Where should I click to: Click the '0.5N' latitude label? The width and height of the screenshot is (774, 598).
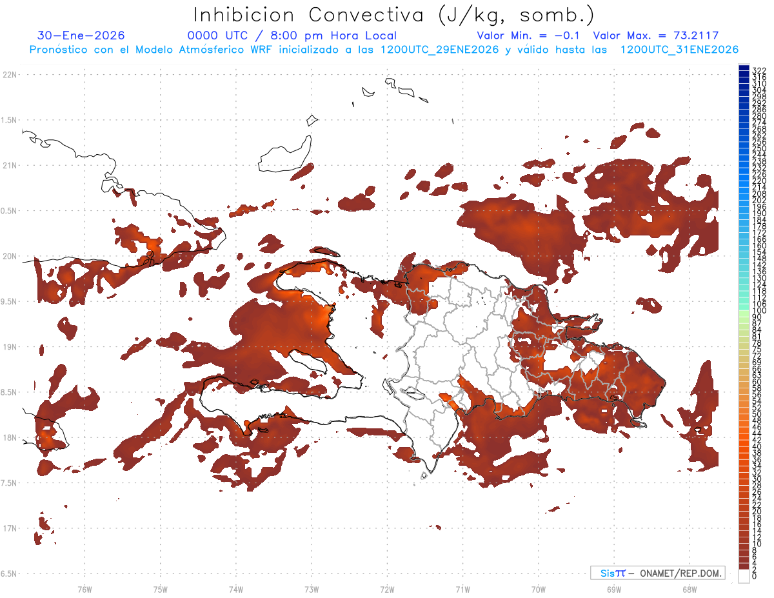[10, 211]
